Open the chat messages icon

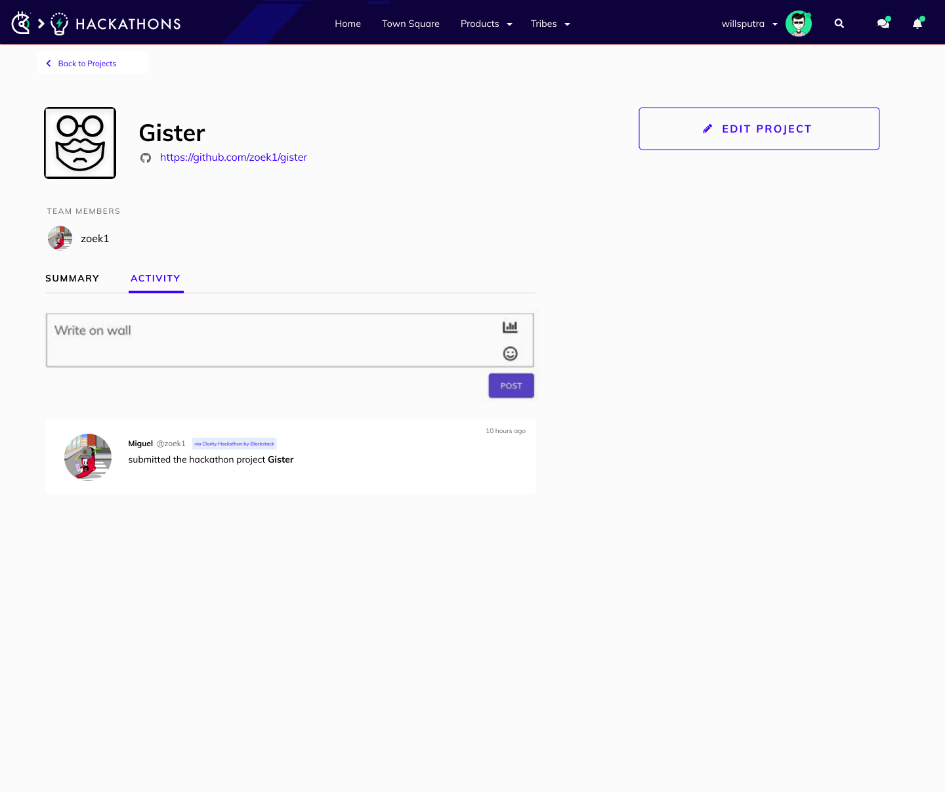pos(883,24)
